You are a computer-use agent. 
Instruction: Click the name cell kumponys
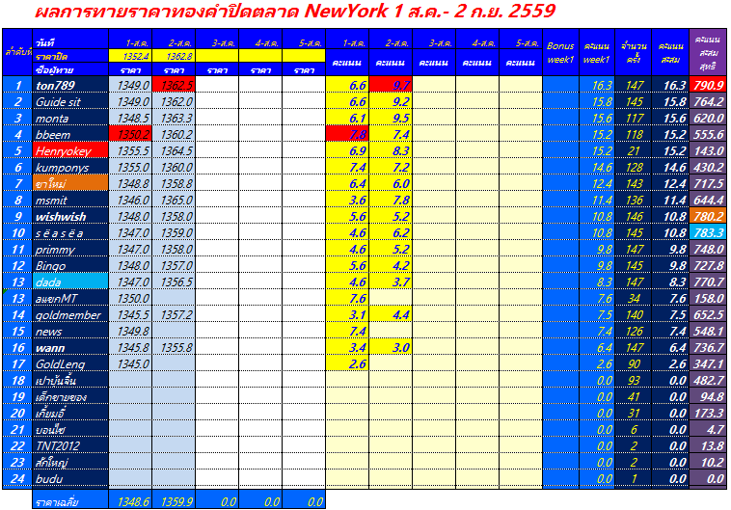(70, 168)
